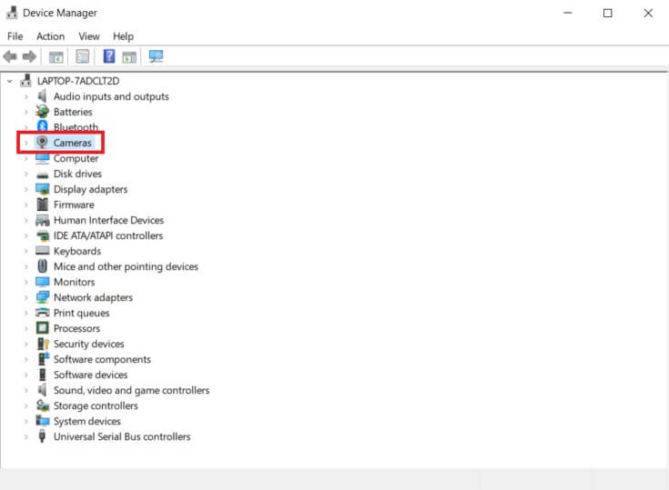Select the Security devices label
The width and height of the screenshot is (669, 490).
point(89,344)
